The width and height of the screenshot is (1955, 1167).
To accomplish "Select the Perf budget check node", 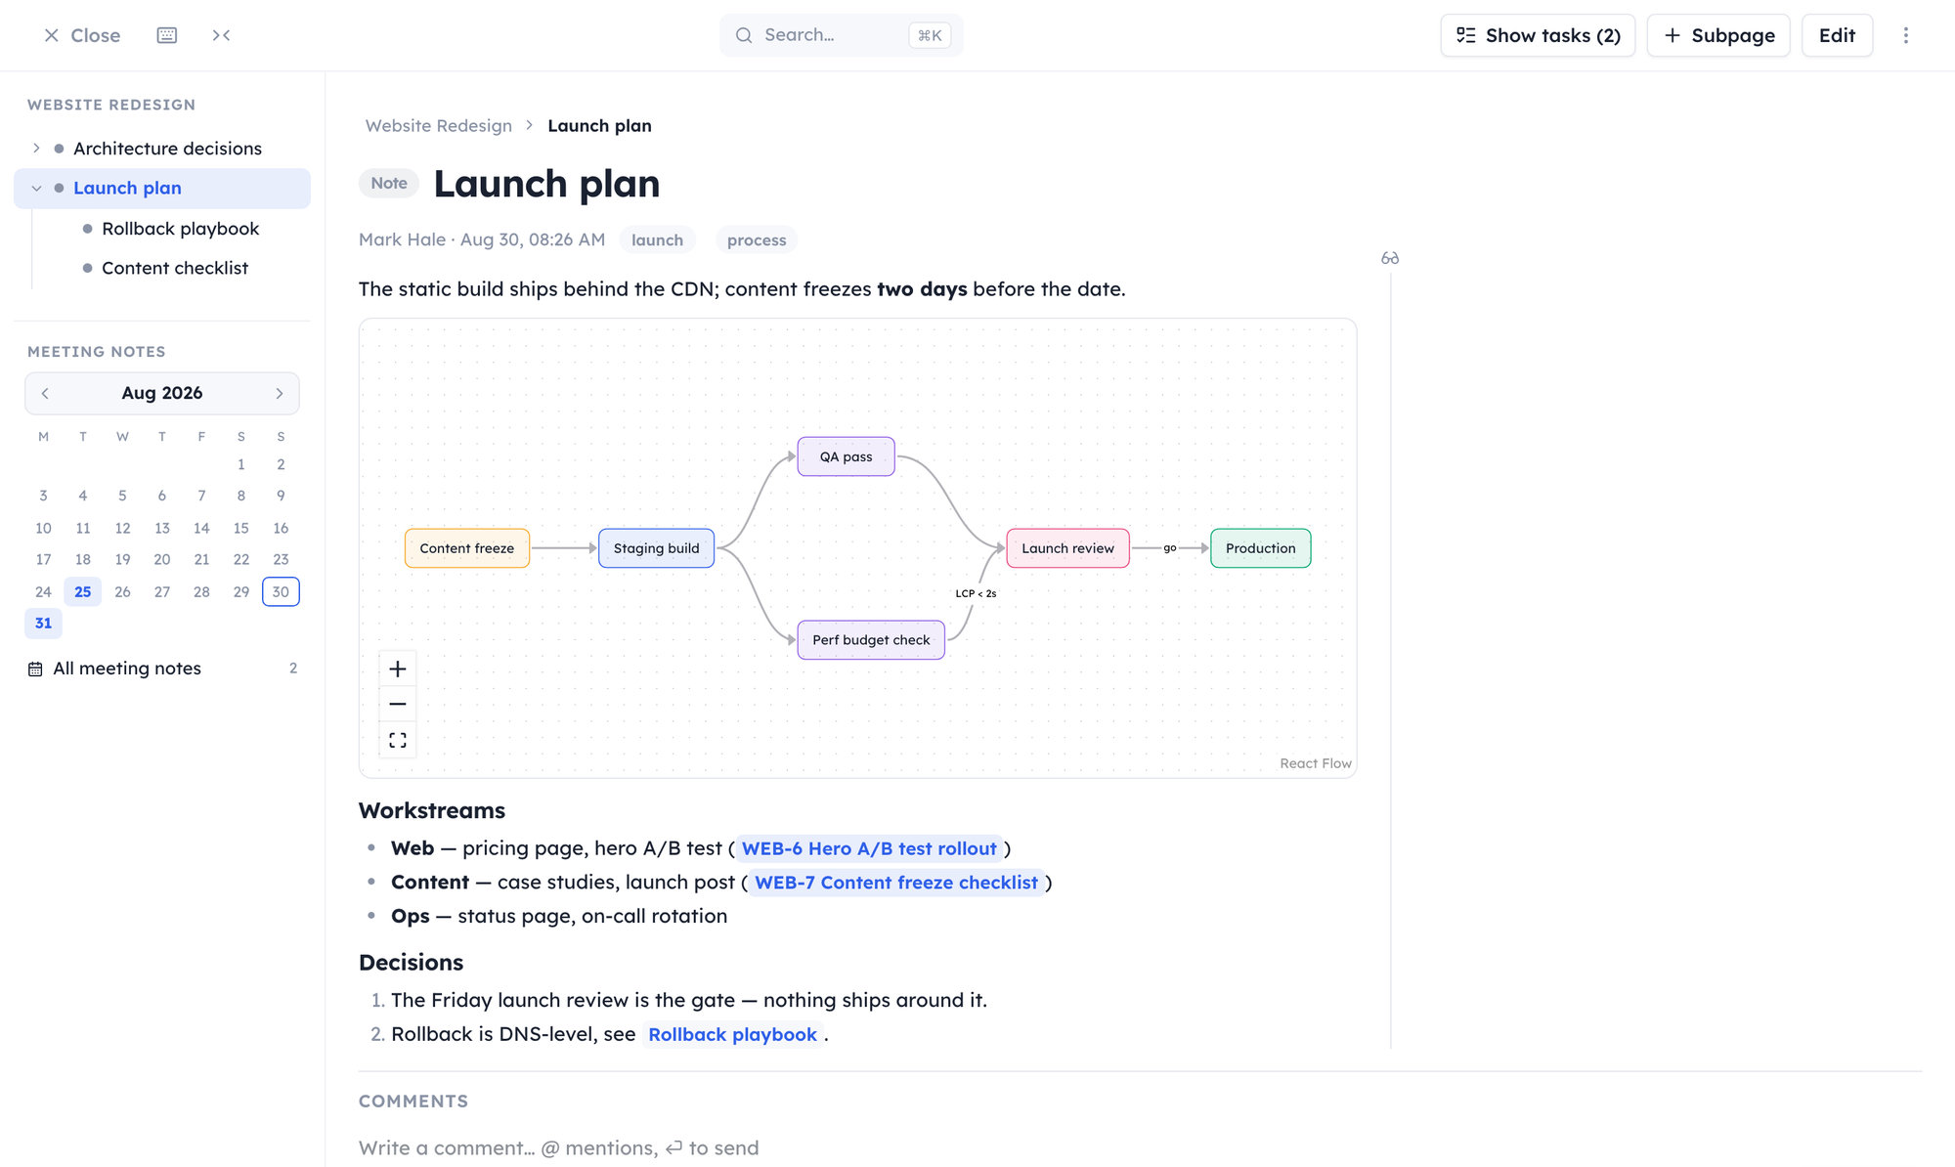I will (871, 640).
